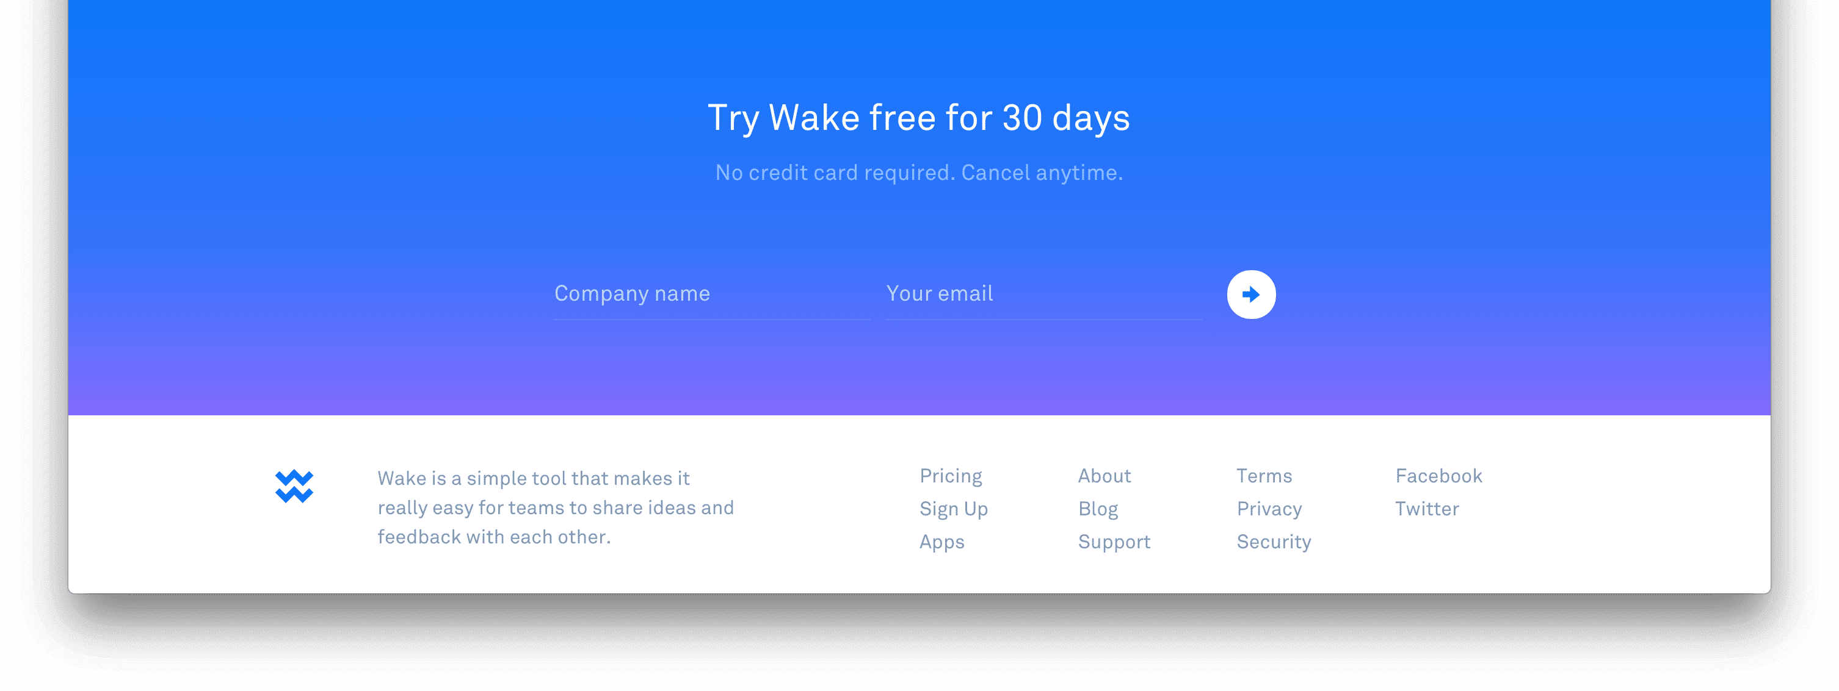This screenshot has width=1839, height=691.
Task: Open the Pricing page
Action: click(950, 475)
